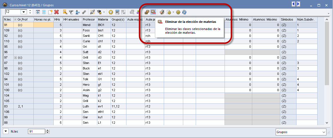Expand the plus sign on row 97
333x138 pixels.
coord(15,57)
